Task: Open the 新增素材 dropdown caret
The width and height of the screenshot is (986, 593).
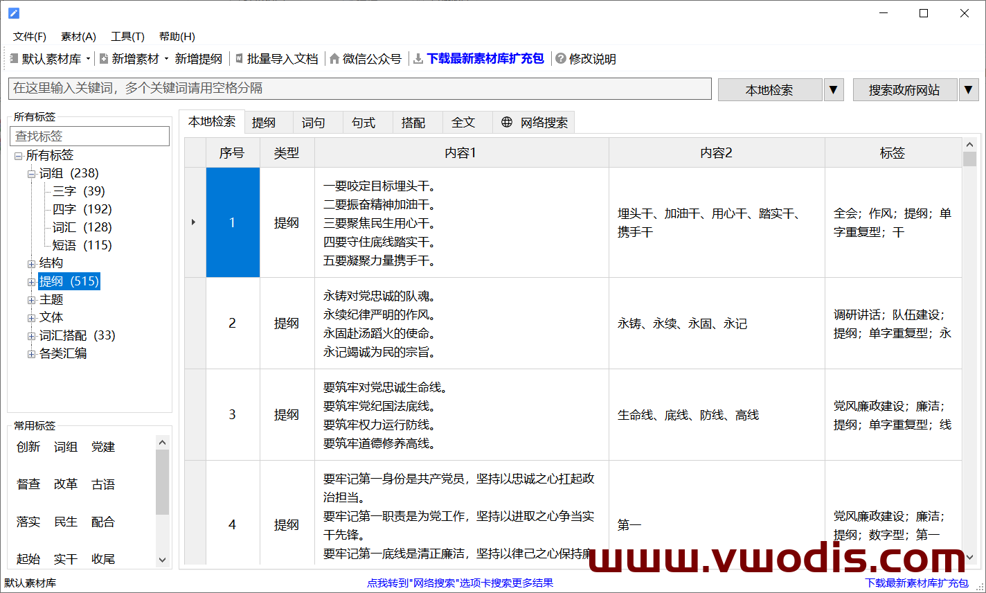Action: (x=167, y=58)
